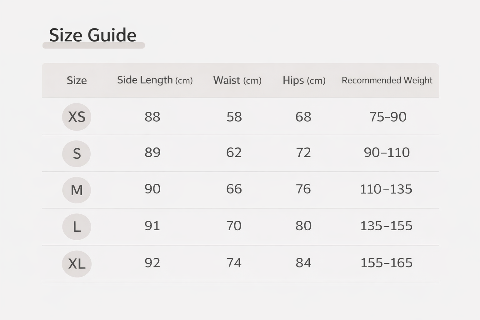Click waist value 74 in XL row
The height and width of the screenshot is (320, 480).
[234, 263]
